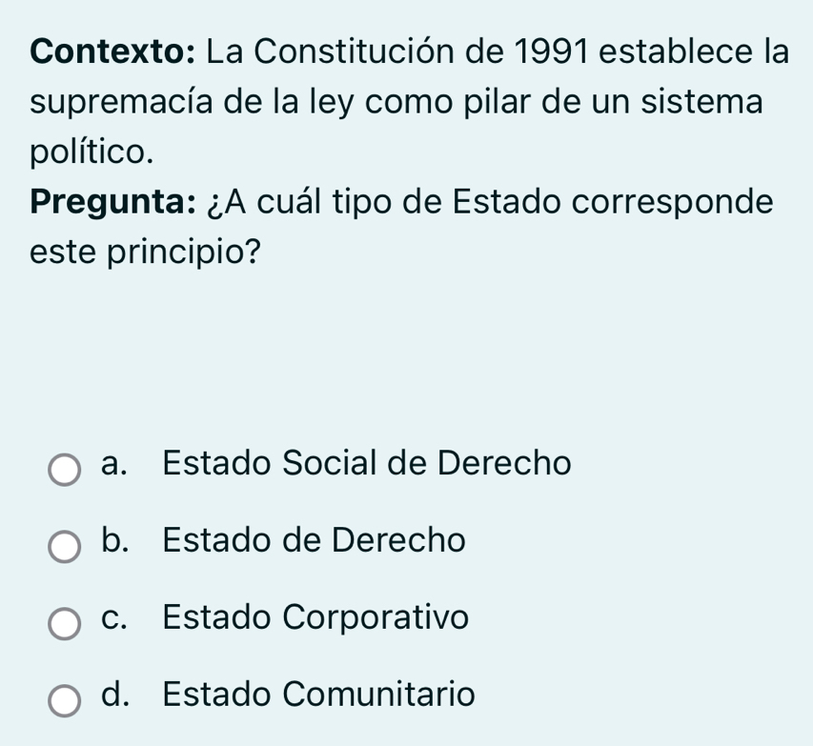813x746 pixels.
Task: Click the bold "Pregunta:" heading
Action: click(x=111, y=203)
